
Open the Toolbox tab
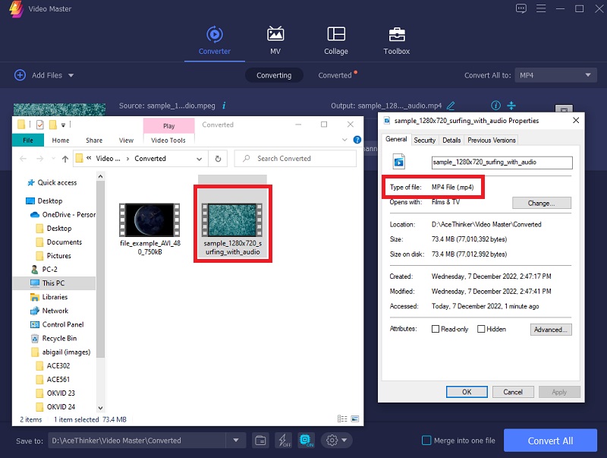click(x=396, y=40)
